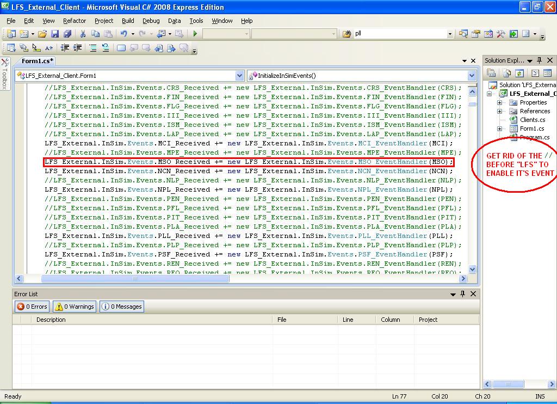Click Properties icon in Solution Explorer toolbar
Viewport: 557px width, 404px height.
[x=491, y=74]
